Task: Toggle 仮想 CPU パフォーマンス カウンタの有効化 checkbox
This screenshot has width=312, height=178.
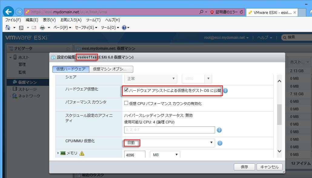Action: tap(126, 103)
